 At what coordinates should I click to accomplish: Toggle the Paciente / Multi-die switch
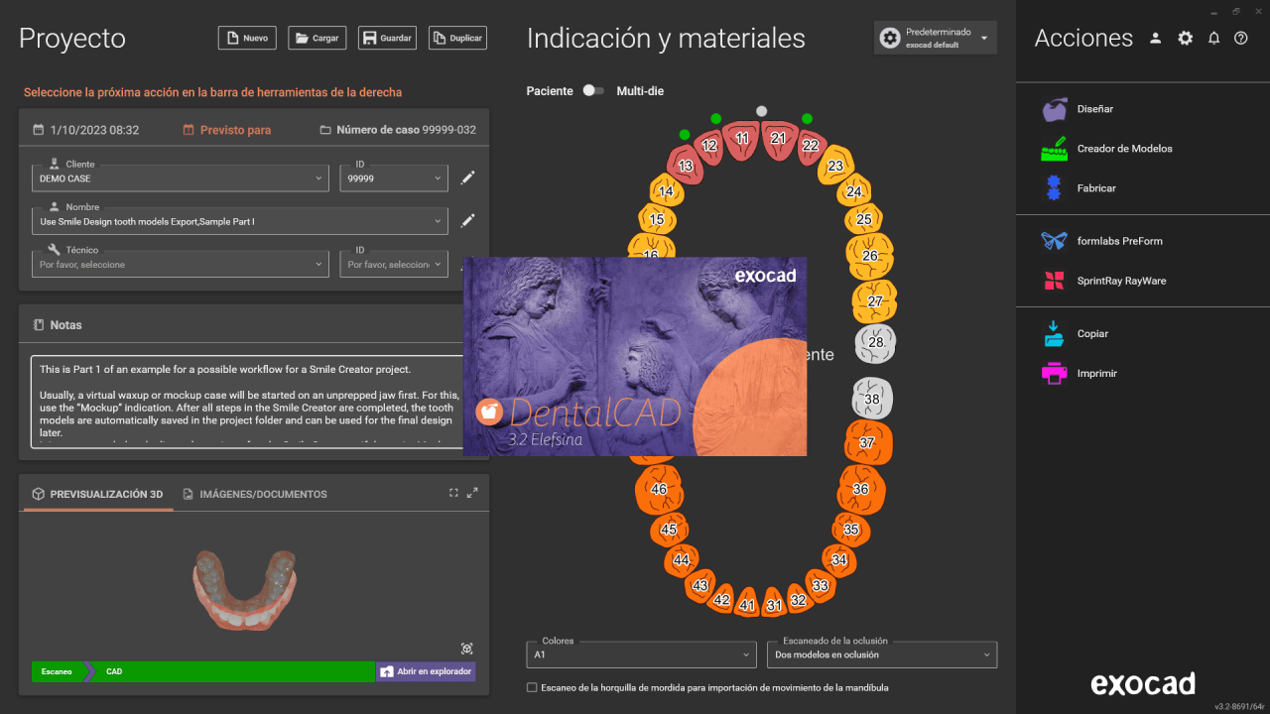(593, 90)
